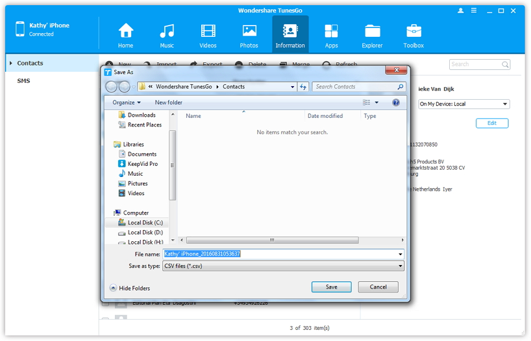Open the Apps section icon
This screenshot has height=341, width=531.
point(331,31)
